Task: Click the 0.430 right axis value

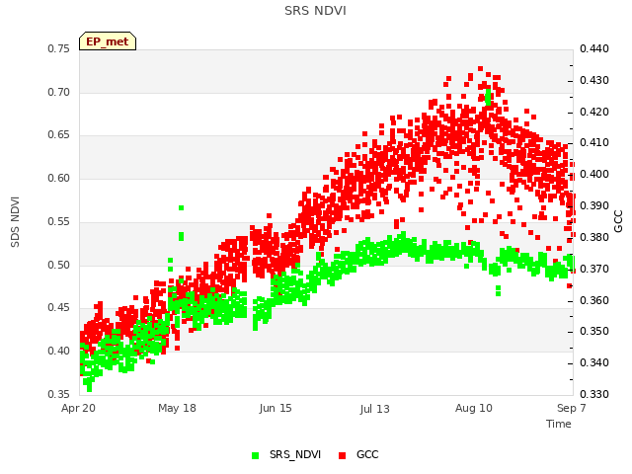Action: coord(594,81)
